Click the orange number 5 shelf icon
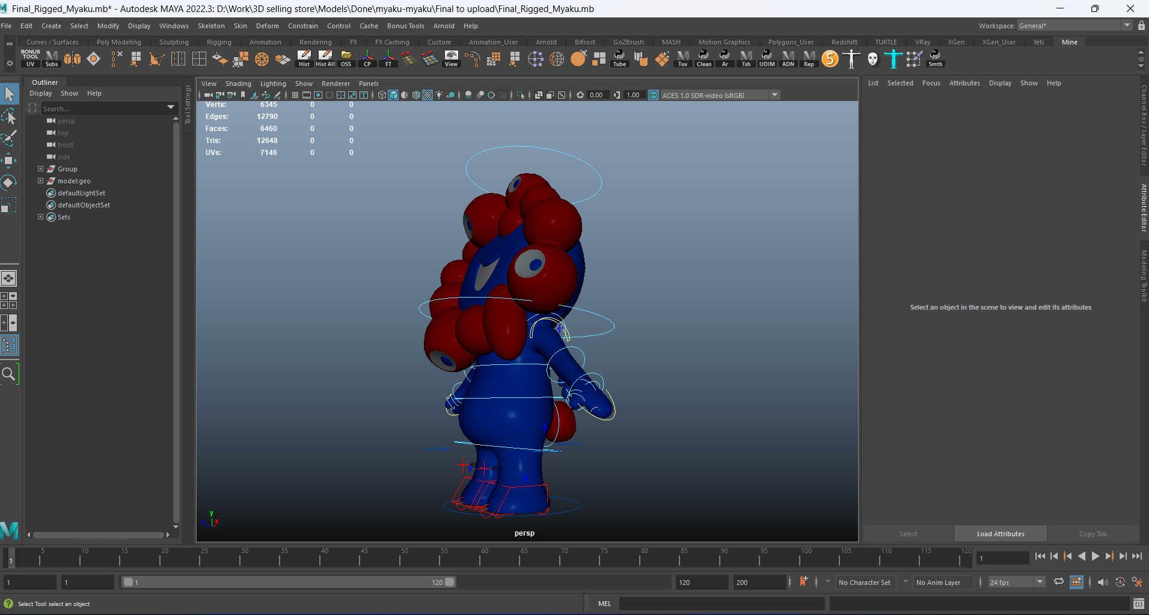 (x=830, y=58)
